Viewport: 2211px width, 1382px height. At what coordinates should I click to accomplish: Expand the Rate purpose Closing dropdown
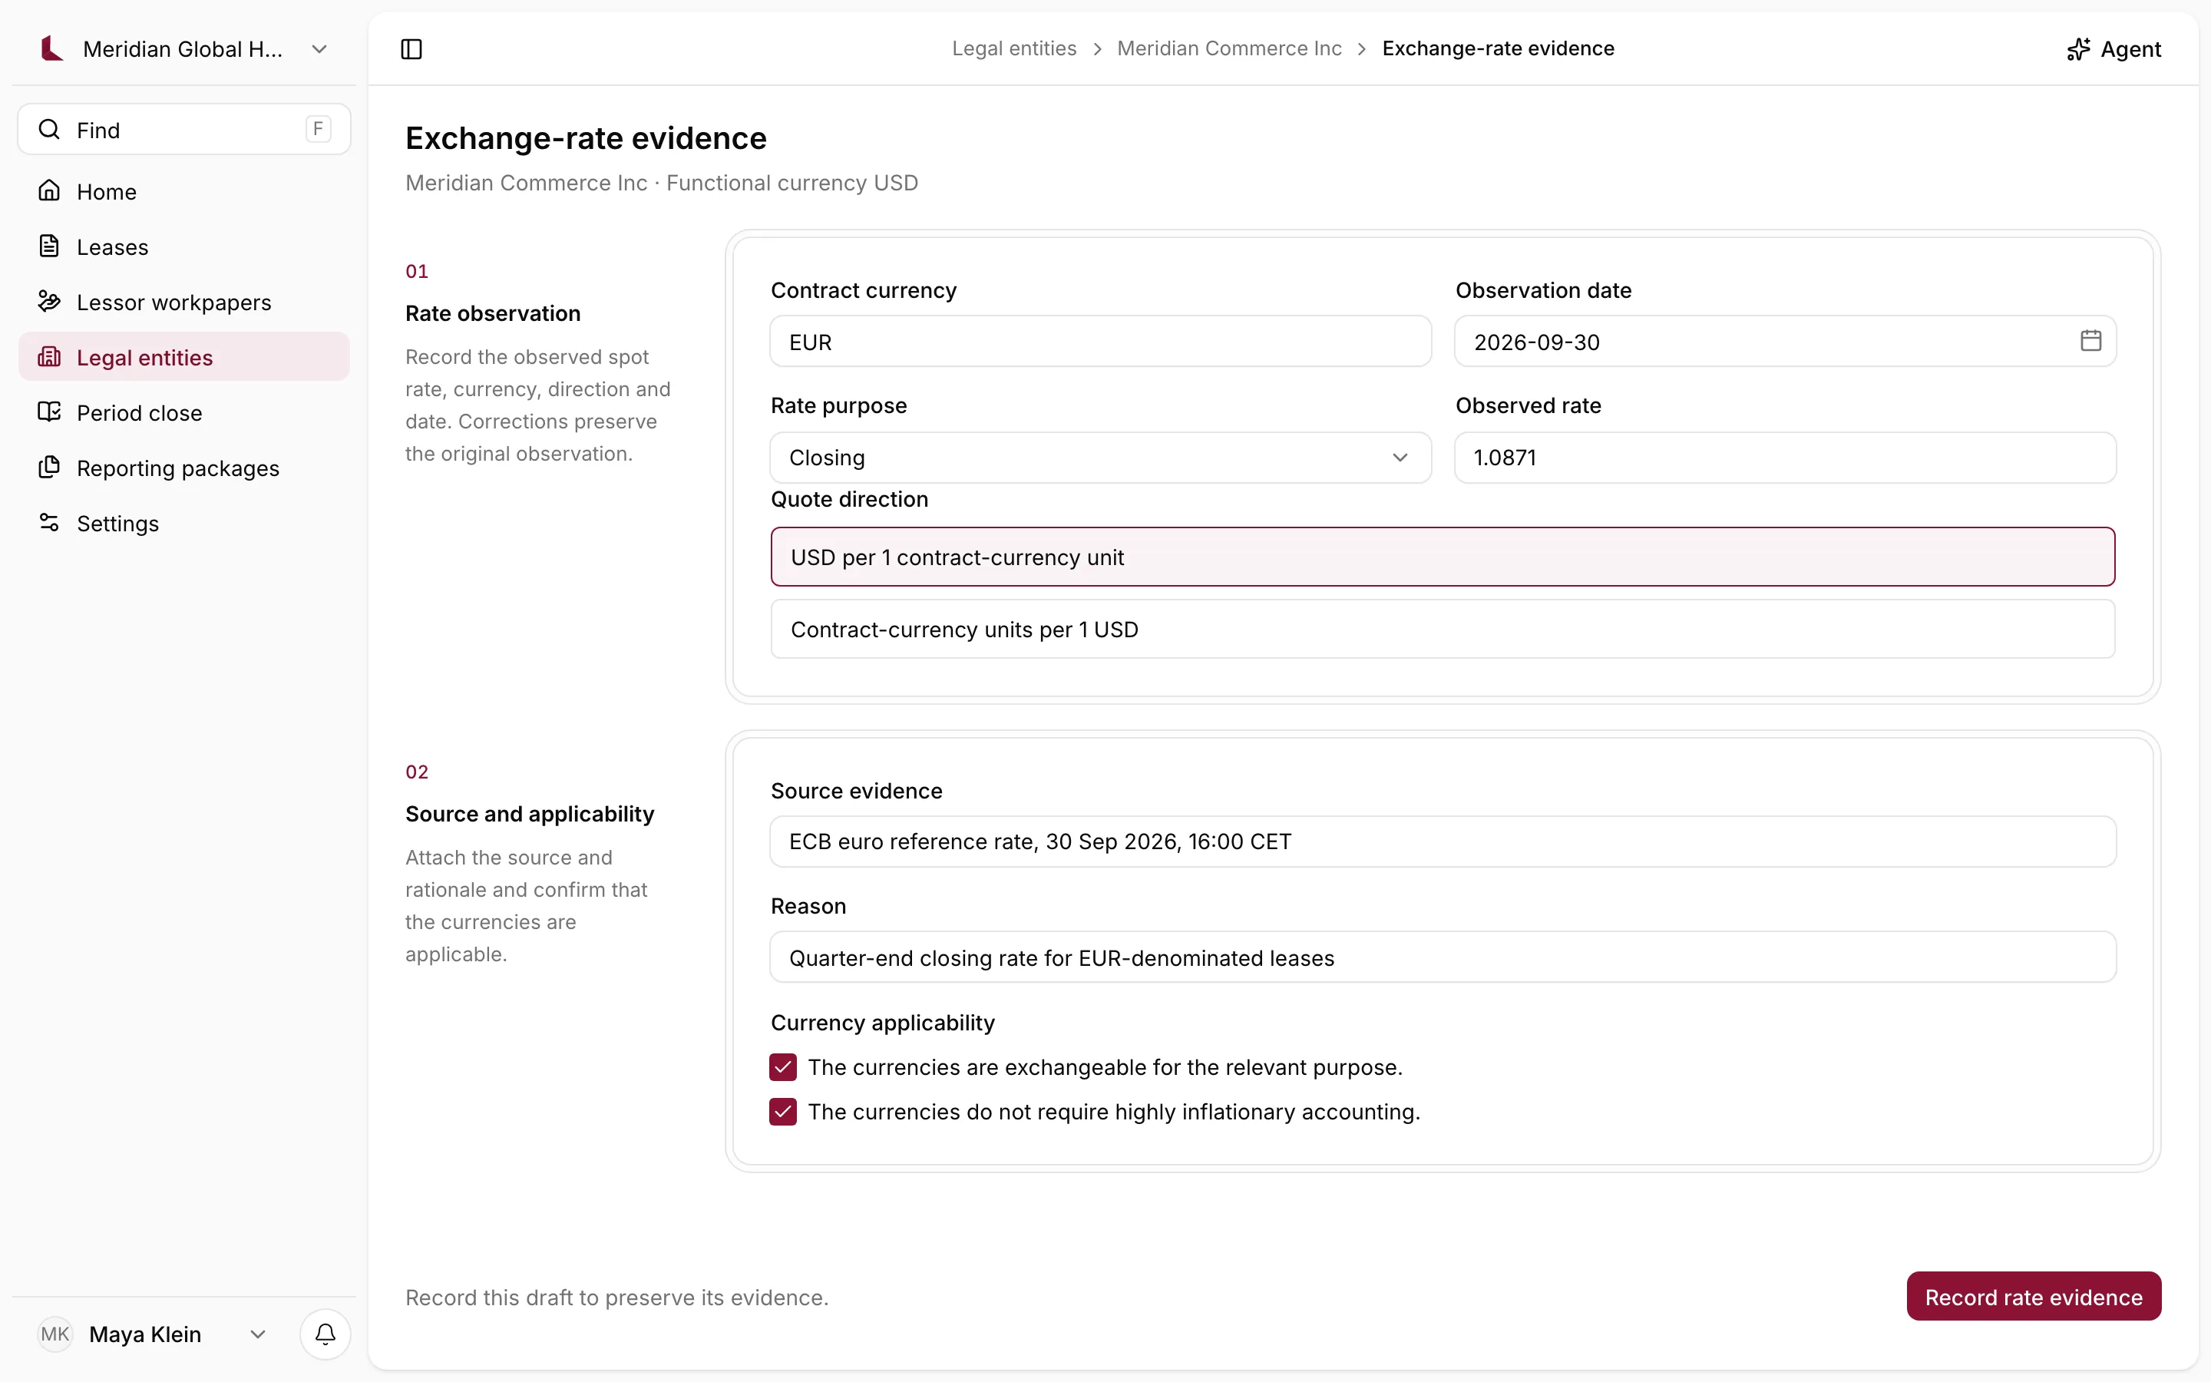coord(1100,457)
